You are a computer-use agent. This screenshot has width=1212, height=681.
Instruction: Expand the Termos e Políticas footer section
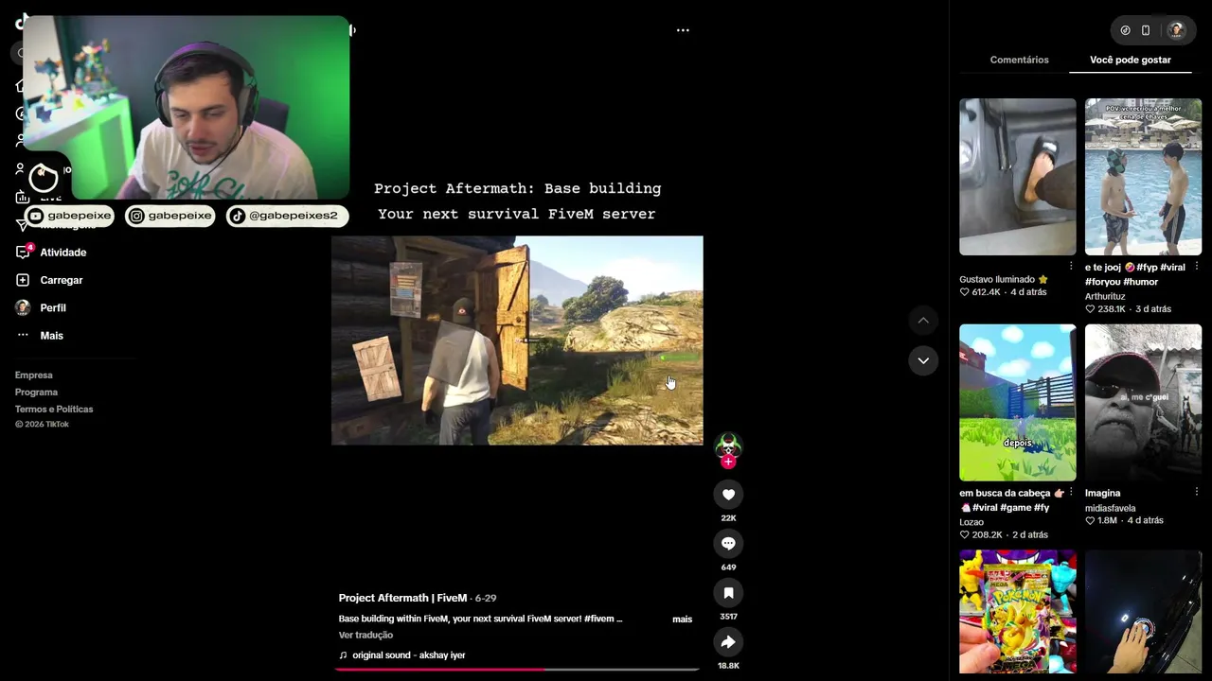[x=54, y=410]
